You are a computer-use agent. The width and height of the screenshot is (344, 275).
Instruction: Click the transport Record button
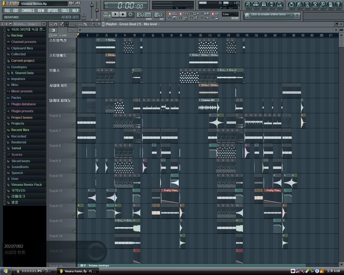click(x=131, y=14)
